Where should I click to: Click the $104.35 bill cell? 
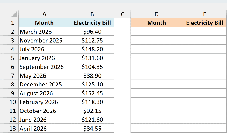[x=92, y=67]
